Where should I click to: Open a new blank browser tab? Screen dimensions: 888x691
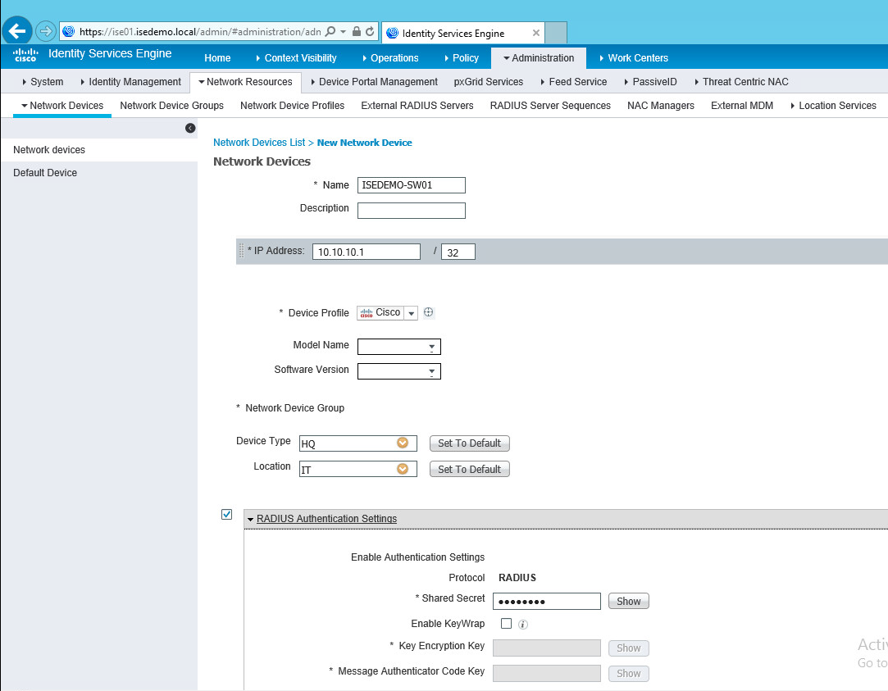click(556, 33)
